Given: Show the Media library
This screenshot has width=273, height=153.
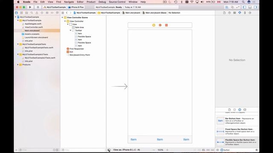Looking at the screenshot, I should coord(245,110).
